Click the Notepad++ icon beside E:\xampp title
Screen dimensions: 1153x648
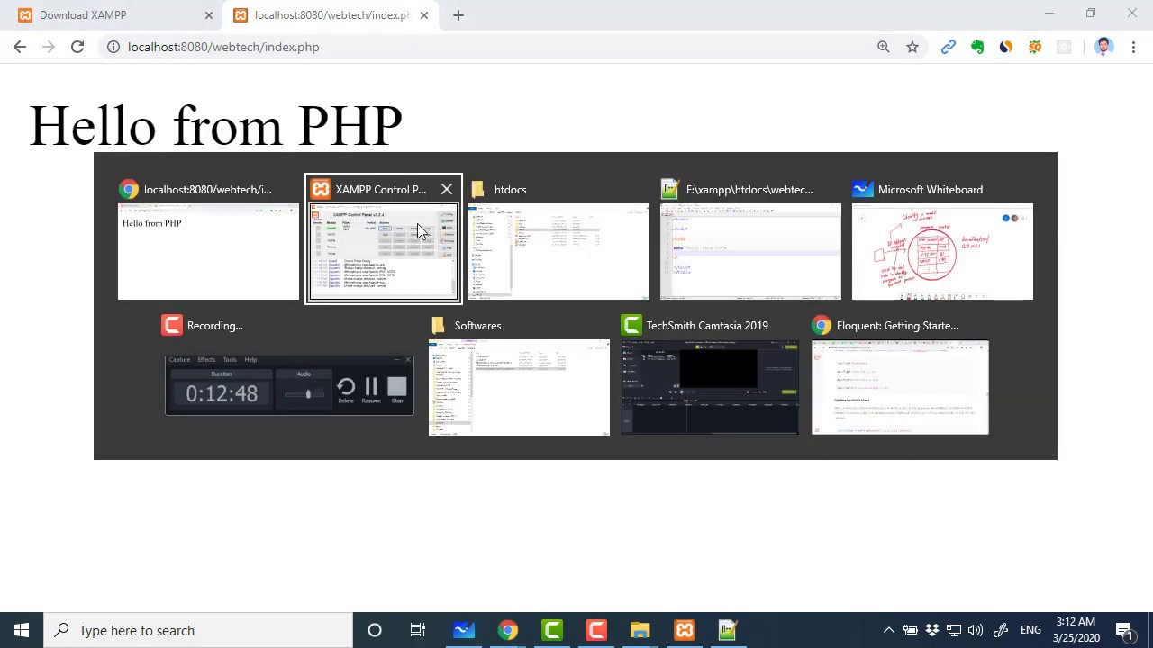coord(669,189)
